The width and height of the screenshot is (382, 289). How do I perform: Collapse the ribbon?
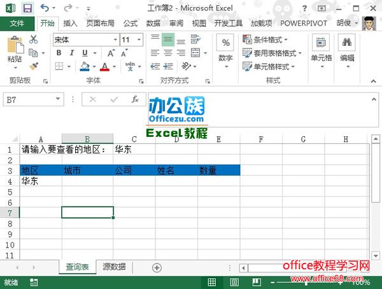click(x=373, y=81)
